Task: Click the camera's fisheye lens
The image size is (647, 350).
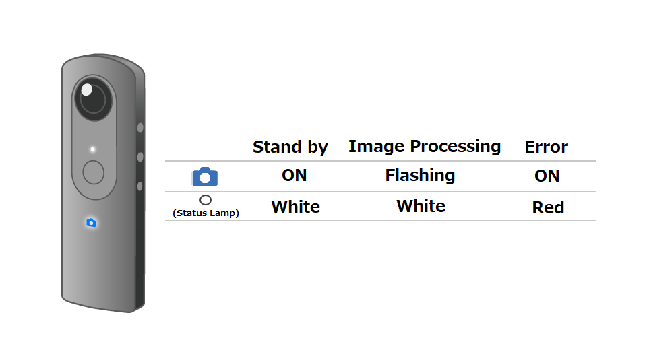Action: pos(94,99)
